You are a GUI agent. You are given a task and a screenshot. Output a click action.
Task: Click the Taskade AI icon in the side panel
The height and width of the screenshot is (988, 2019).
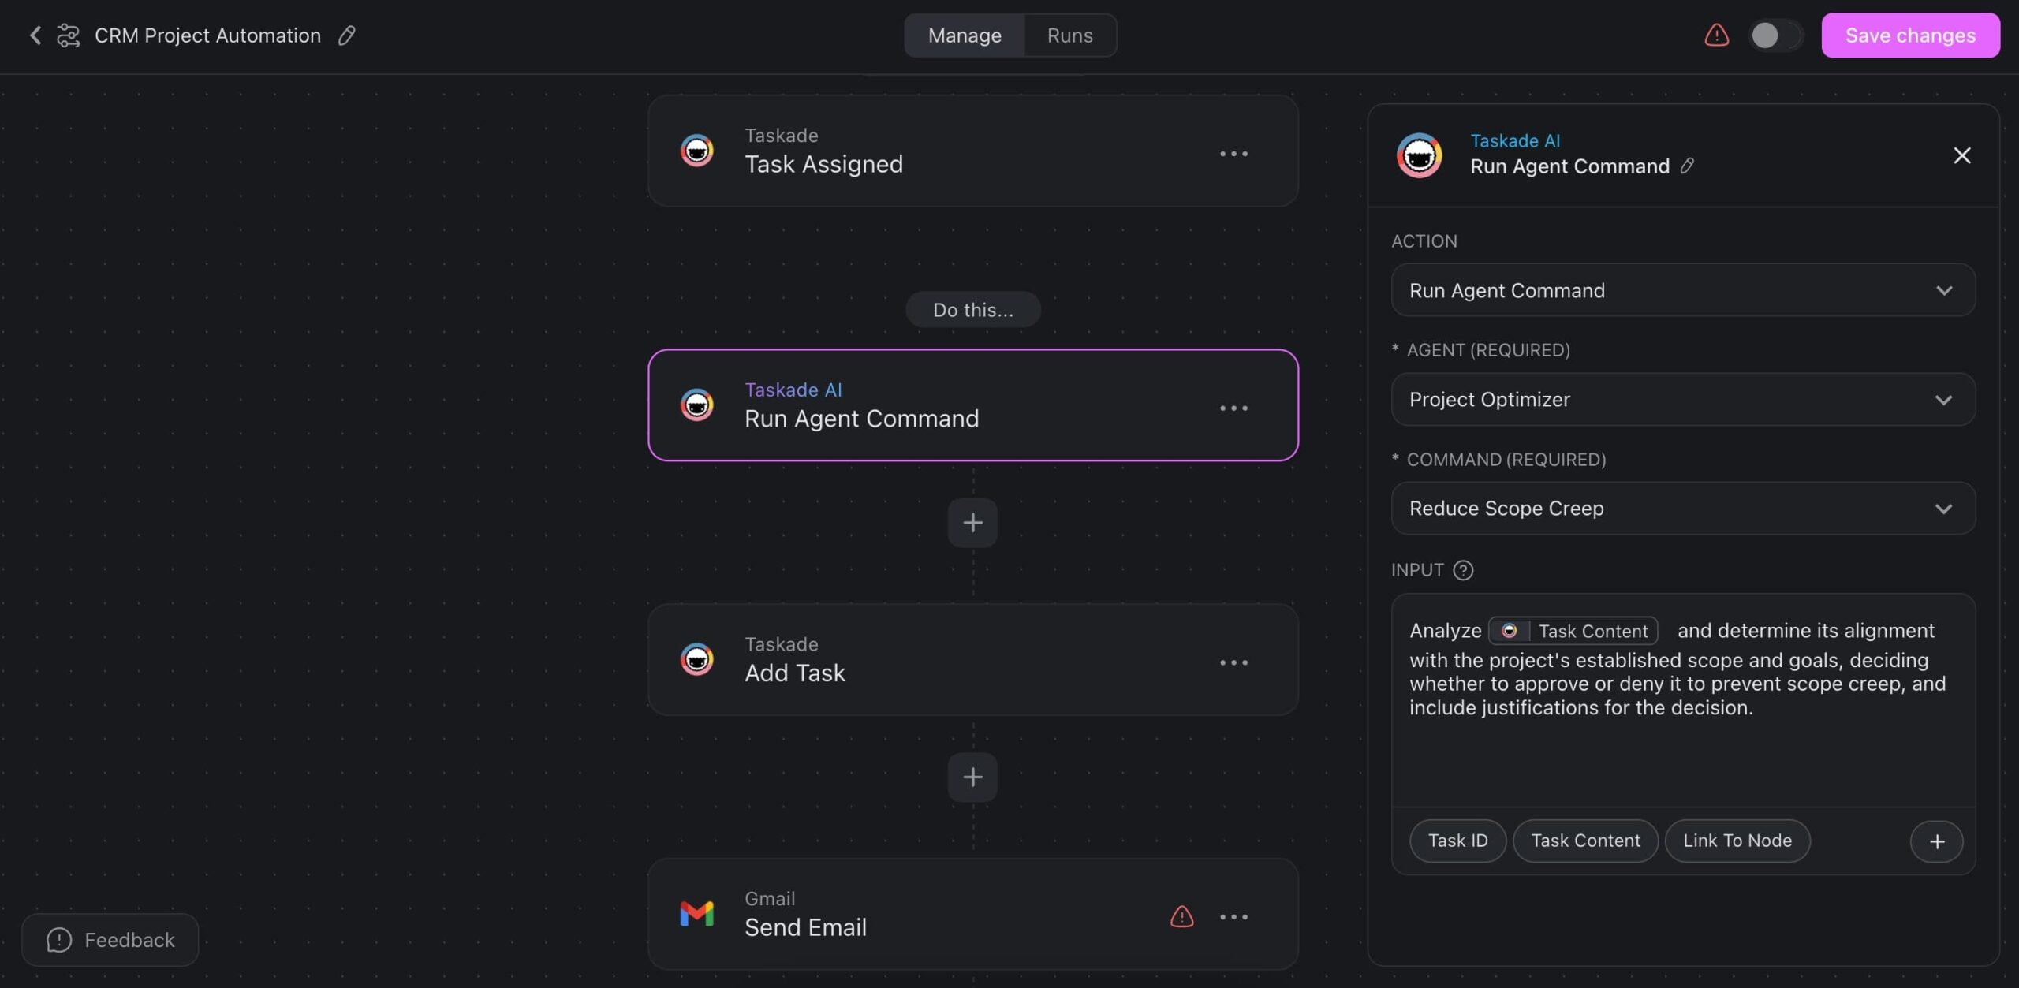(1418, 155)
